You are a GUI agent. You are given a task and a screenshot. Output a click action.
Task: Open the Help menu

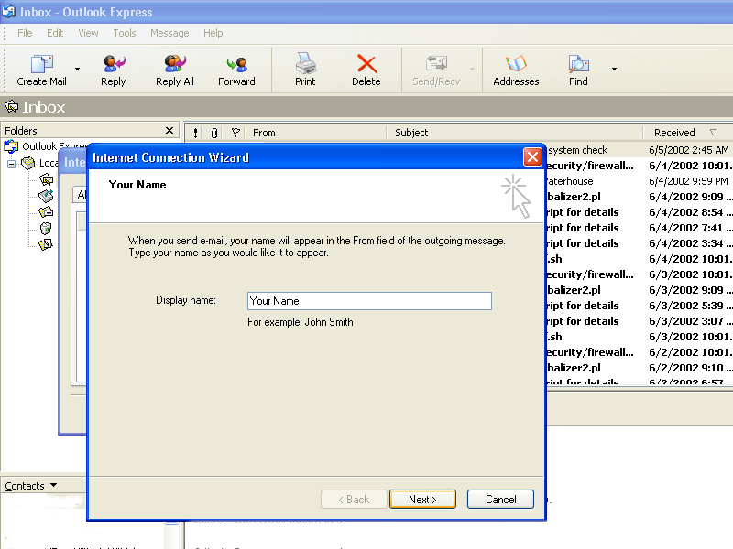(x=213, y=33)
